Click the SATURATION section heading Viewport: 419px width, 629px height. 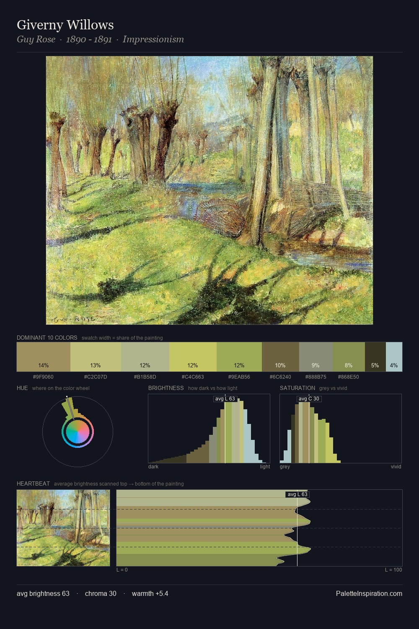click(297, 388)
